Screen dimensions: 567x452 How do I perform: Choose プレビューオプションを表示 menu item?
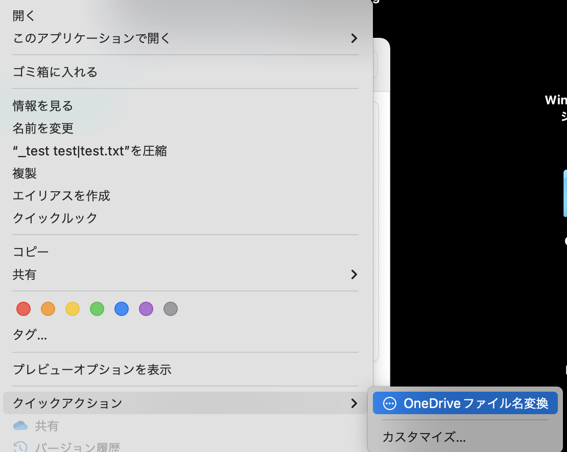pos(92,370)
